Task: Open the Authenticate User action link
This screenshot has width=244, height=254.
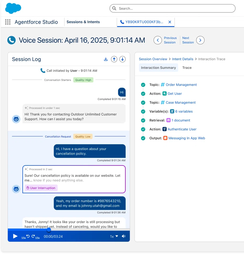Action: (x=182, y=129)
